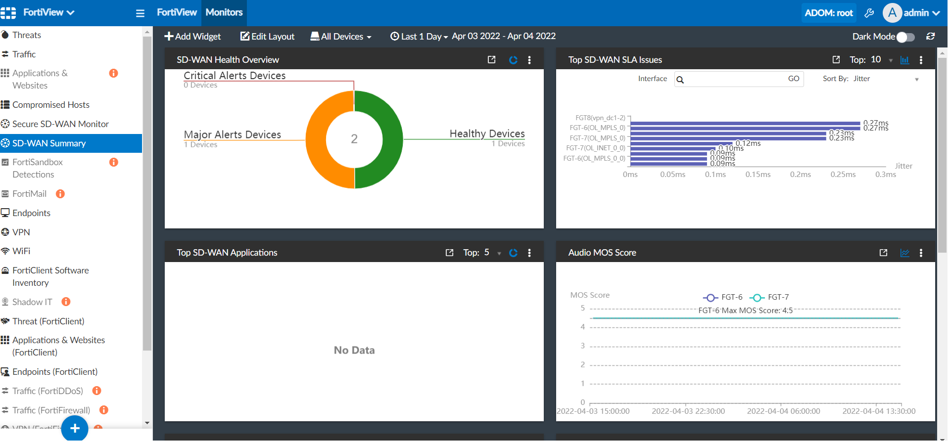Click Edit Layout button

pos(267,36)
